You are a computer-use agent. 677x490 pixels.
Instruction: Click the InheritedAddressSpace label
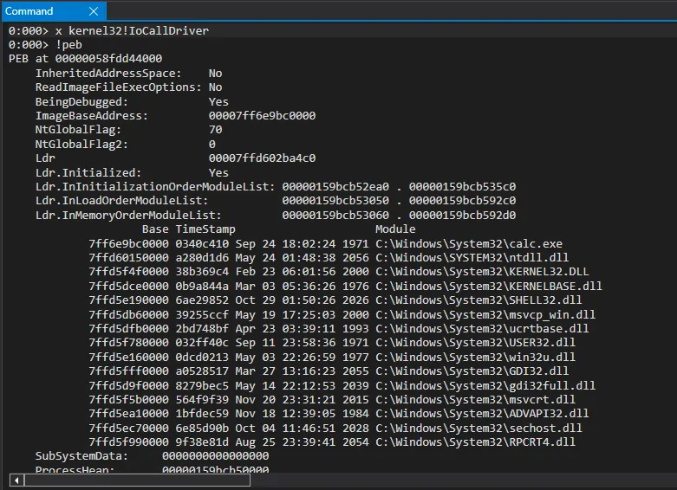click(x=108, y=74)
